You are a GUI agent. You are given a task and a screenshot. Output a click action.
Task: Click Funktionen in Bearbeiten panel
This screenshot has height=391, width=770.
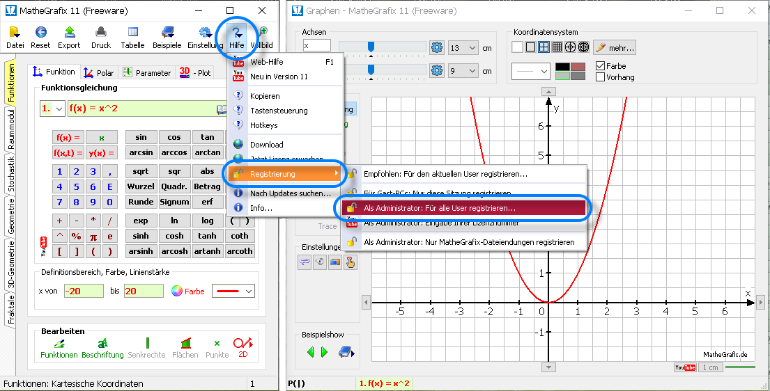[59, 349]
